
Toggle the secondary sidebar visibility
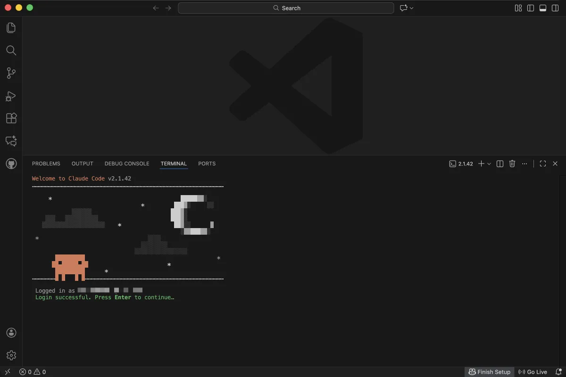click(555, 8)
